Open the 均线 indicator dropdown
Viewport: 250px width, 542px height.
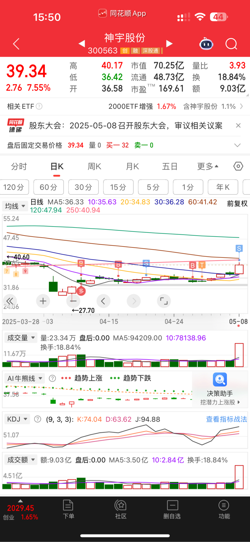[x=15, y=206]
